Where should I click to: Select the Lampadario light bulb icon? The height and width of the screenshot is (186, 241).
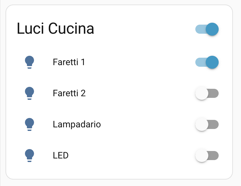click(x=29, y=124)
